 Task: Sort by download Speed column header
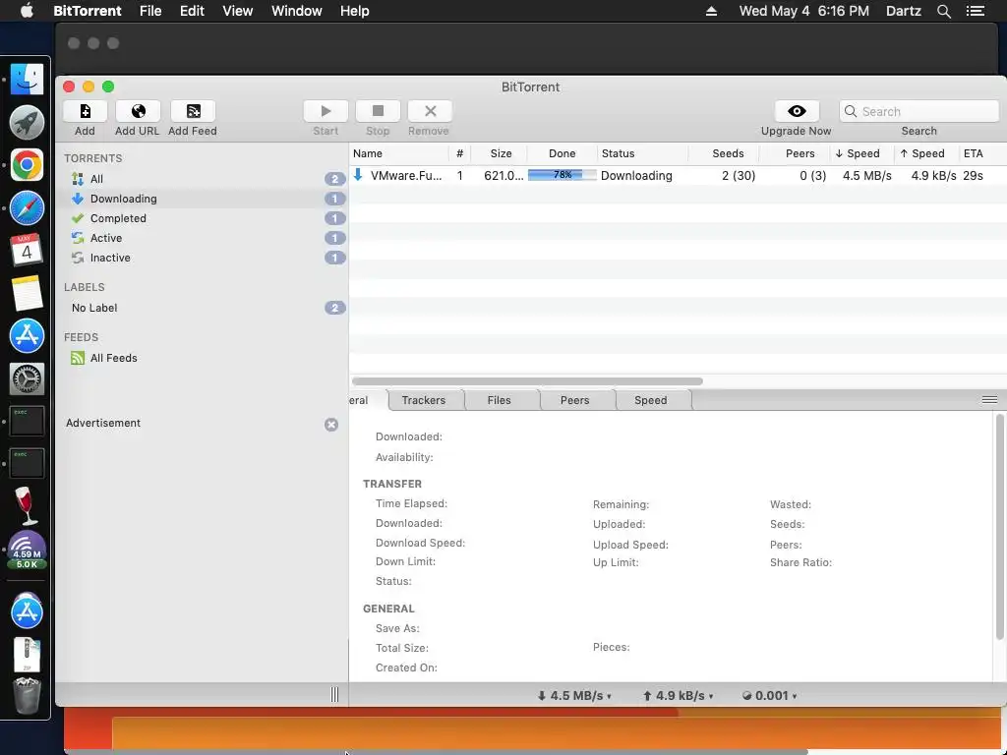click(861, 153)
